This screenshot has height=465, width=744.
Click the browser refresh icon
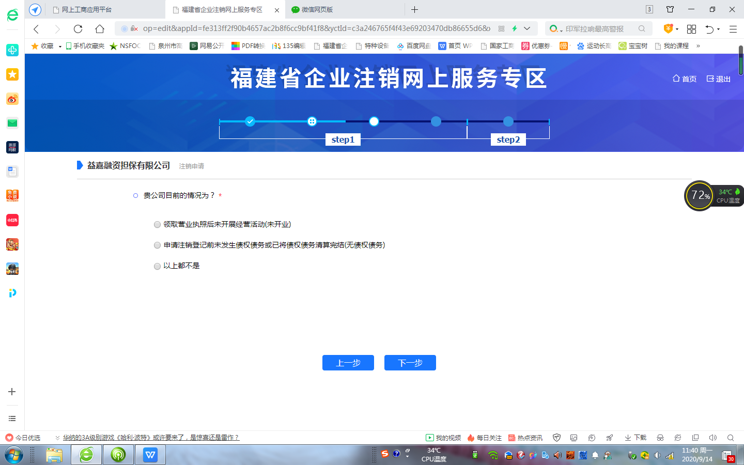pyautogui.click(x=78, y=29)
